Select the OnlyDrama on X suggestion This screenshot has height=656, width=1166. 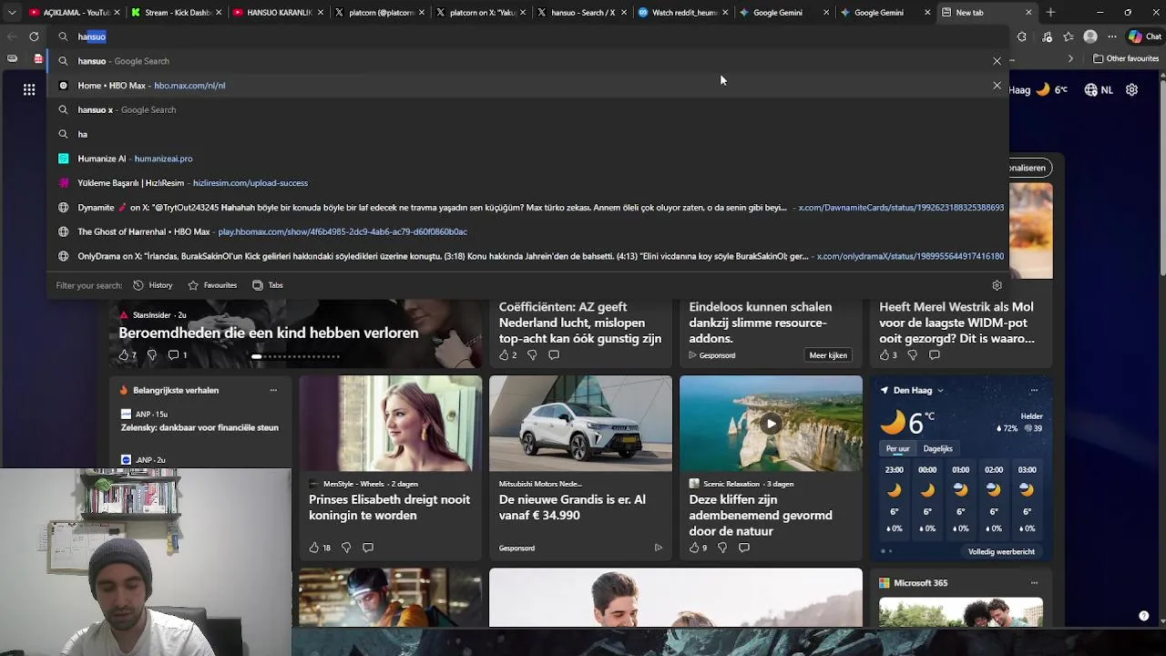[x=528, y=256]
